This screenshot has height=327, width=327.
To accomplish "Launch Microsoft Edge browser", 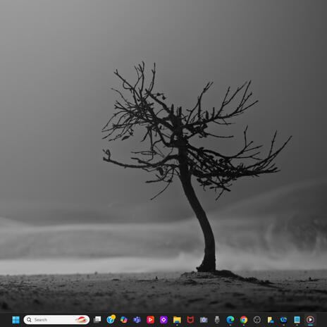I will coord(230,320).
